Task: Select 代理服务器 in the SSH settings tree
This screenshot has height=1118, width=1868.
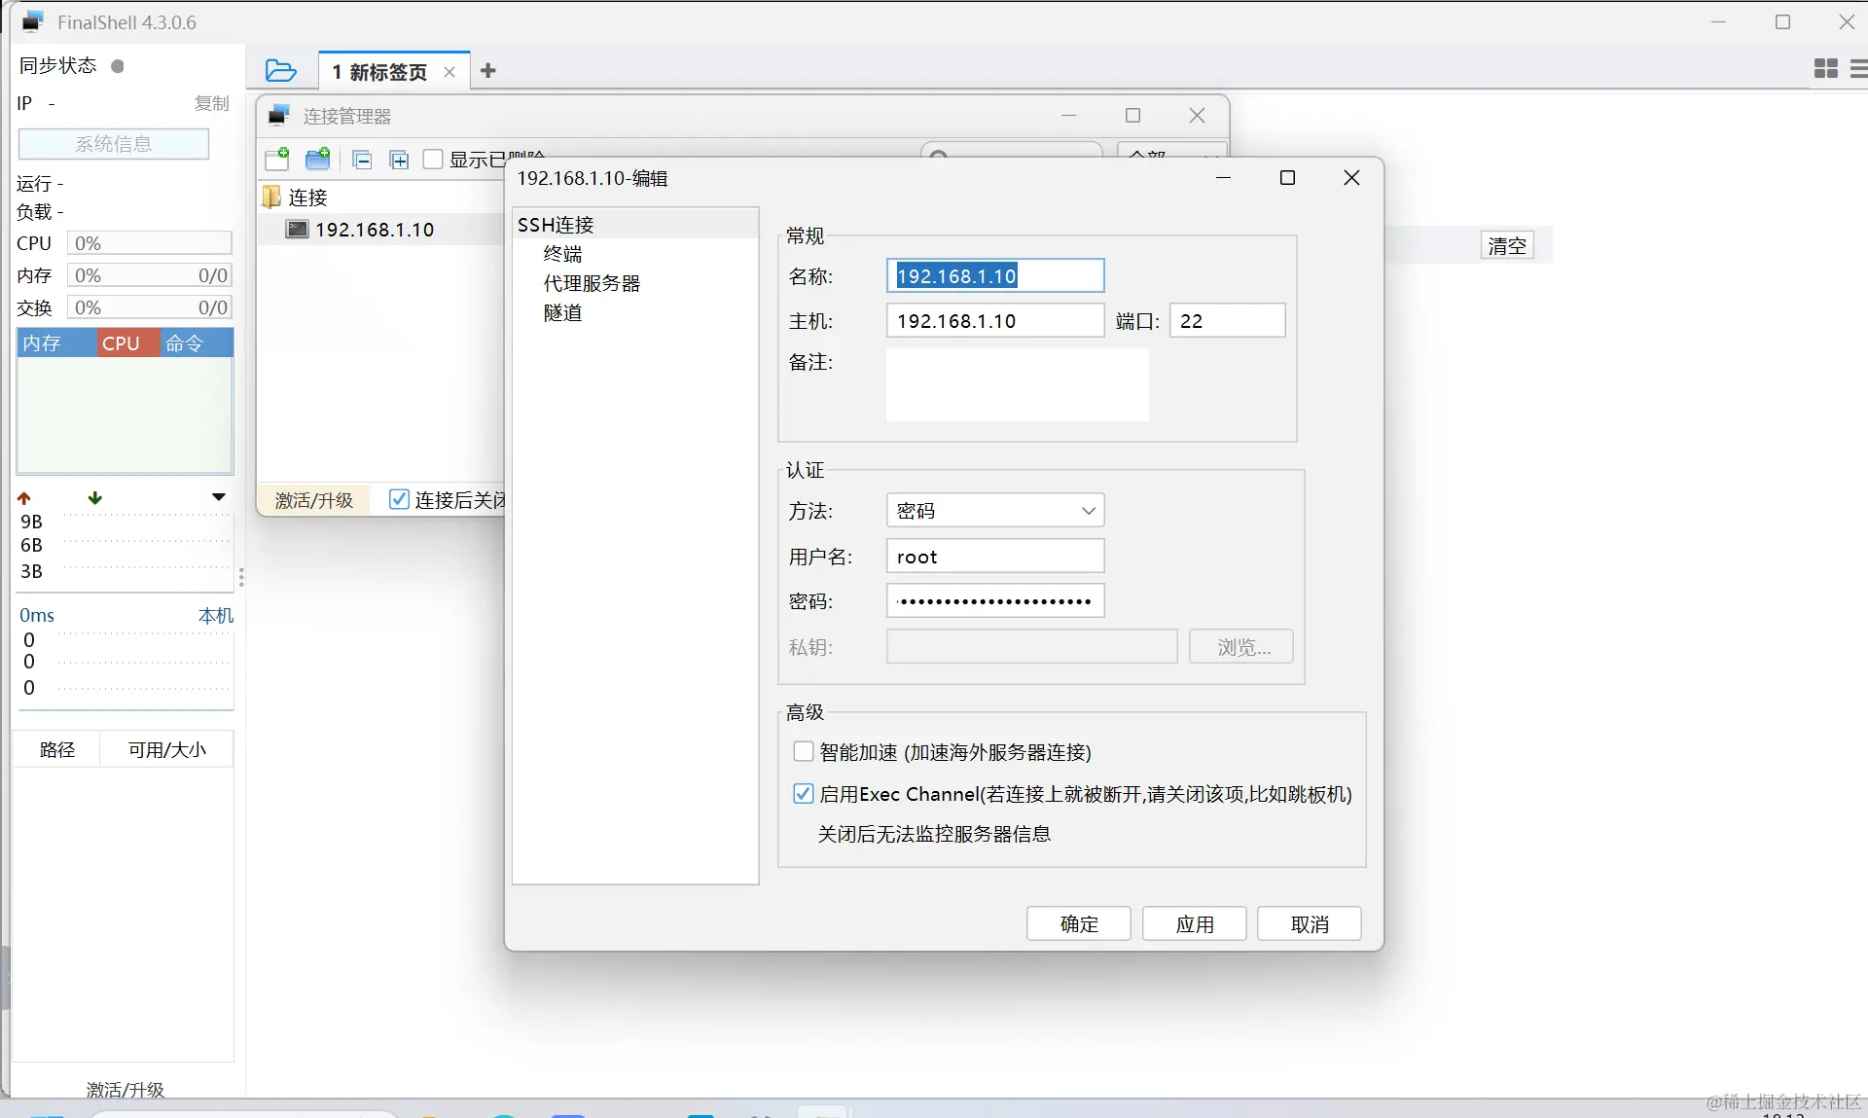Action: 592,283
